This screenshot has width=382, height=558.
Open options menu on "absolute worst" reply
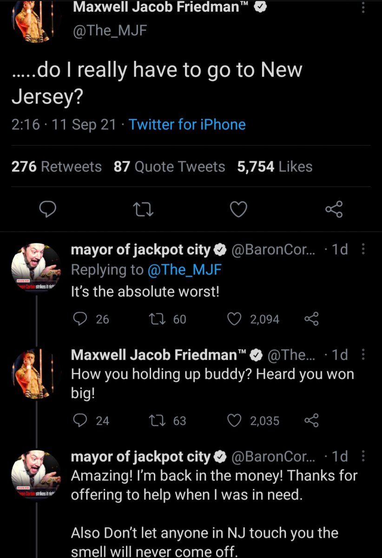pyautogui.click(x=363, y=250)
